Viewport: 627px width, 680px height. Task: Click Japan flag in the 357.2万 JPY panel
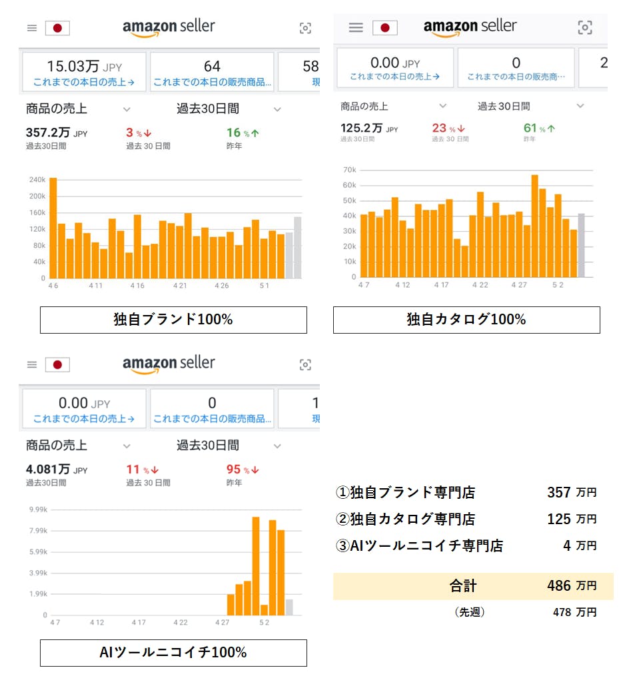57,28
